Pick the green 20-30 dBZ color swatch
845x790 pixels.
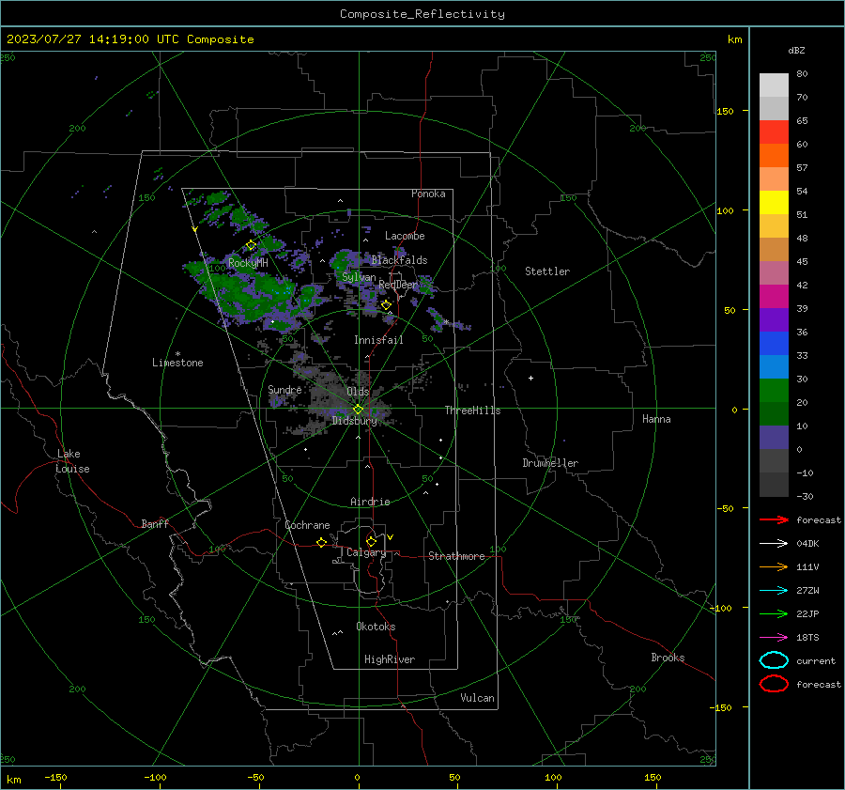coord(774,391)
